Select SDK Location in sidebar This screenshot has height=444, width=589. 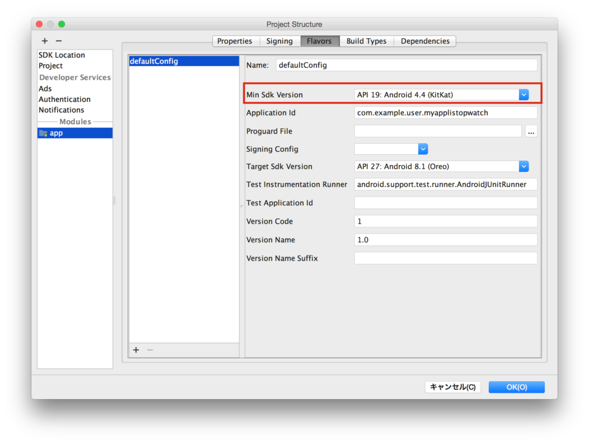click(62, 55)
